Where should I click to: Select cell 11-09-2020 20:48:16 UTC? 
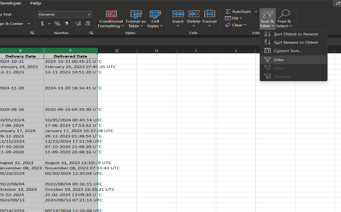71,152
